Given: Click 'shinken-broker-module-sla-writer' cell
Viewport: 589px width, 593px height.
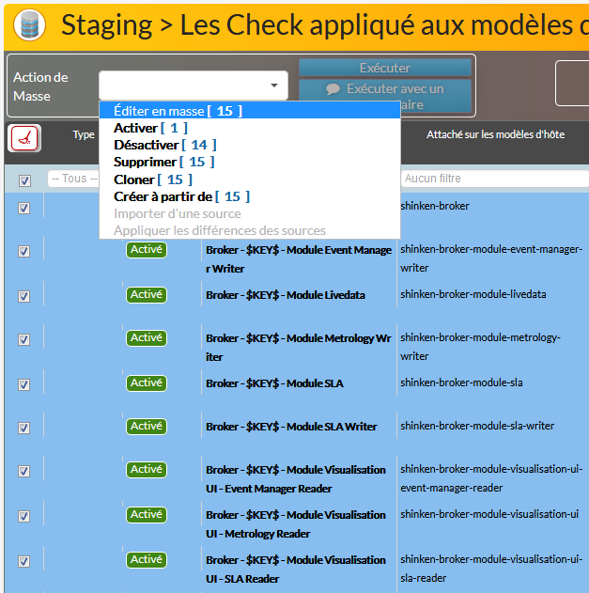Looking at the screenshot, I should 477,426.
